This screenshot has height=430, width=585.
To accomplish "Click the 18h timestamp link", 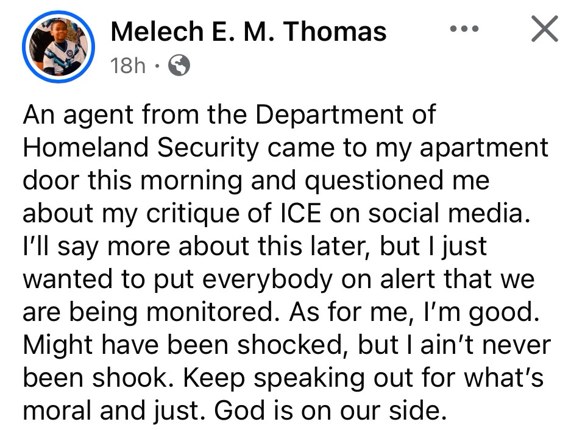I will click(x=127, y=66).
